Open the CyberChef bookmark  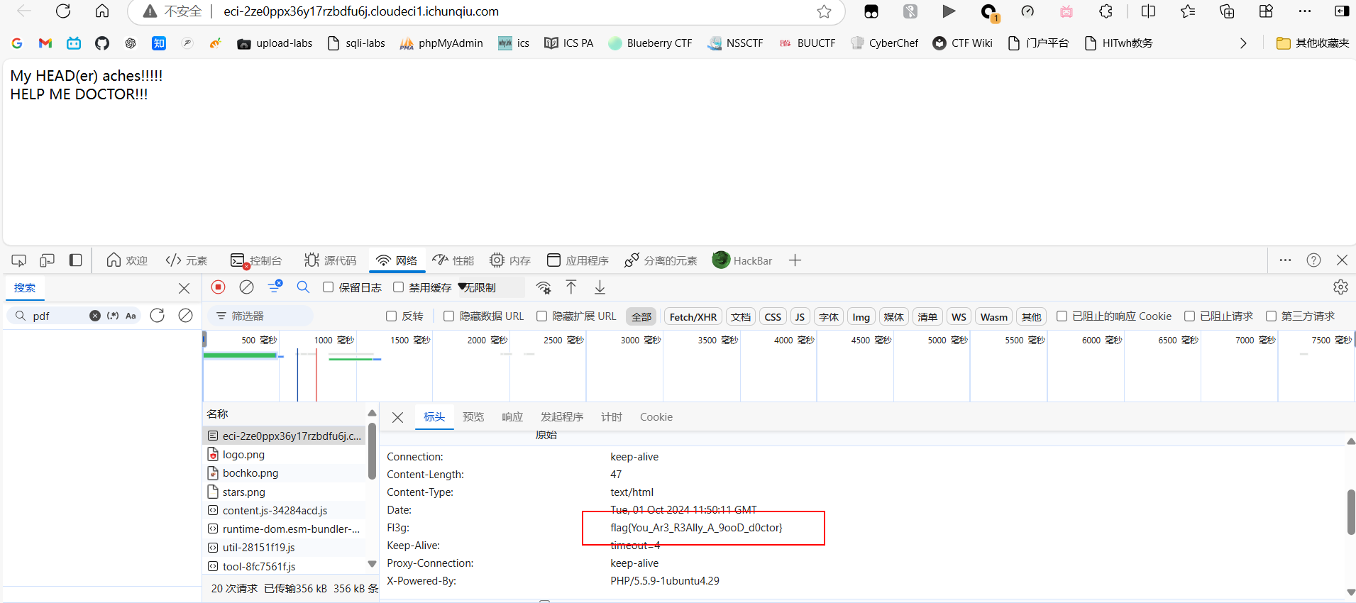pos(884,43)
